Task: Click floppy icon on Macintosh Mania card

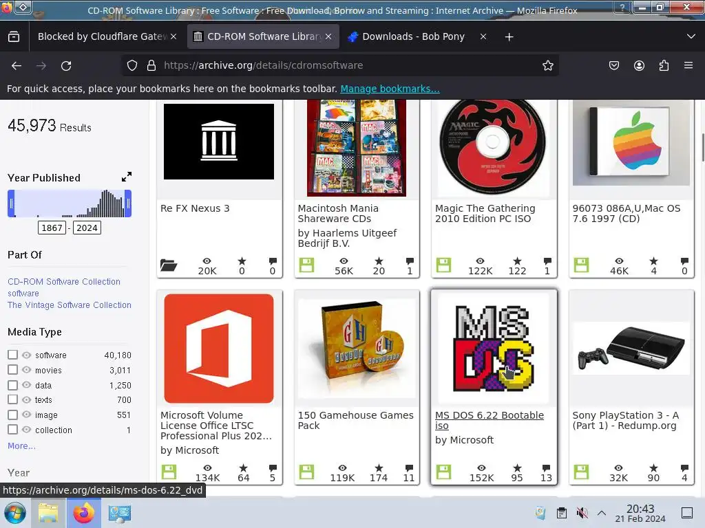Action: (306, 265)
